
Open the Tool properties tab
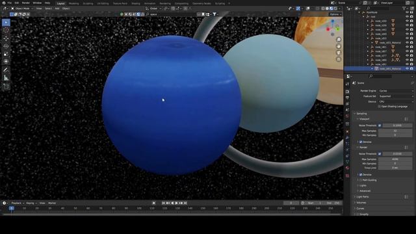(347, 84)
